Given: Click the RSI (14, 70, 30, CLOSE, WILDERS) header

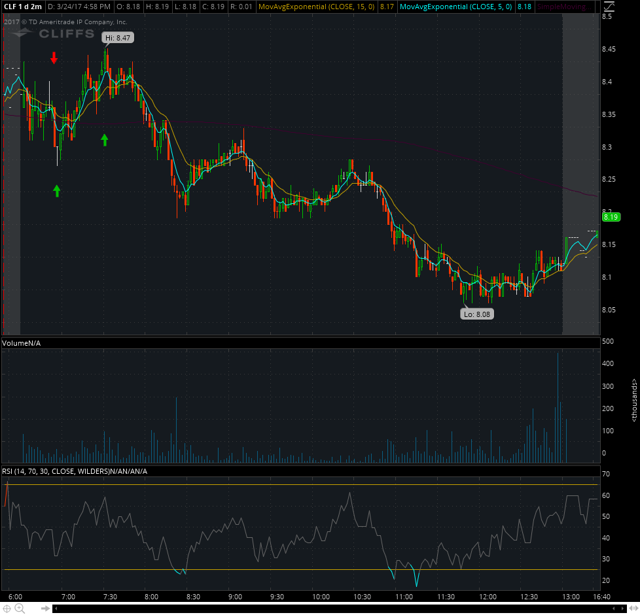Looking at the screenshot, I should (x=75, y=471).
